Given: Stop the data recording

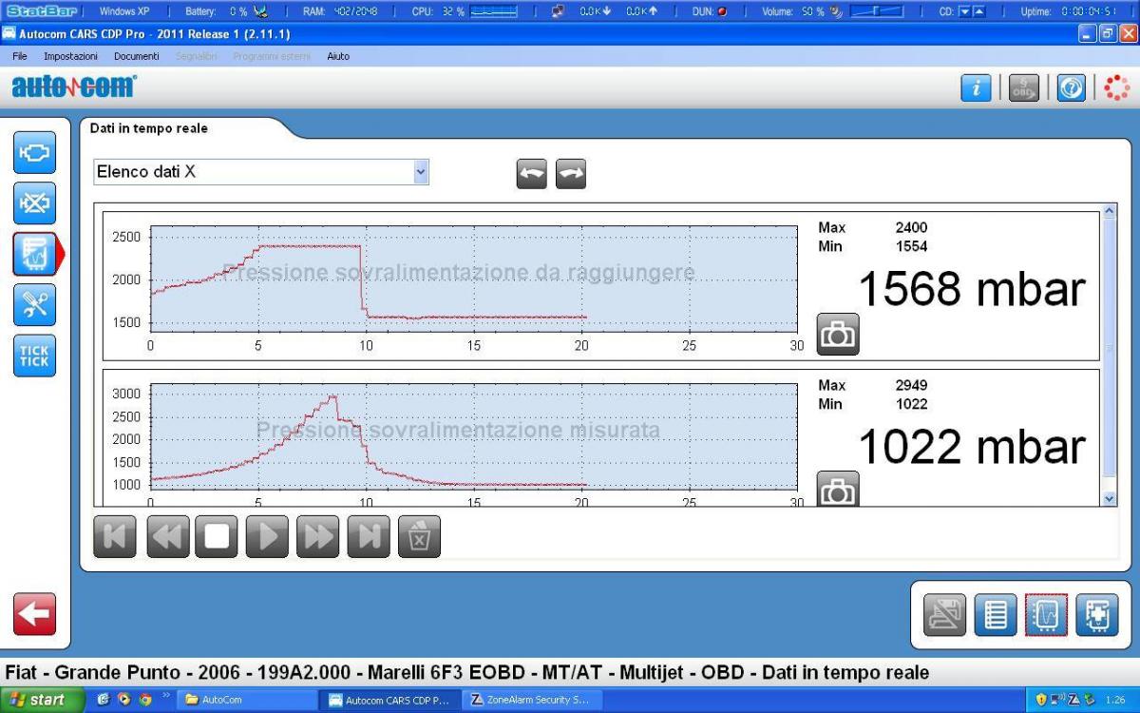Looking at the screenshot, I should [217, 536].
